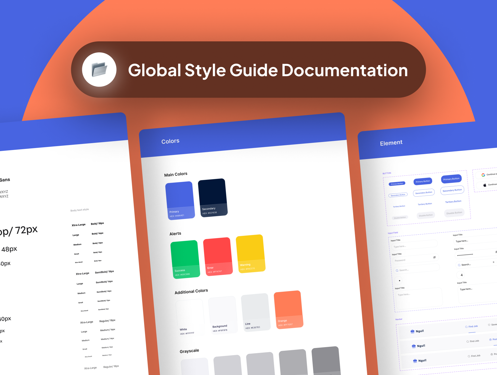497x375 pixels.
Task: Click the Apple logo on the Continue button
Action: (x=485, y=185)
